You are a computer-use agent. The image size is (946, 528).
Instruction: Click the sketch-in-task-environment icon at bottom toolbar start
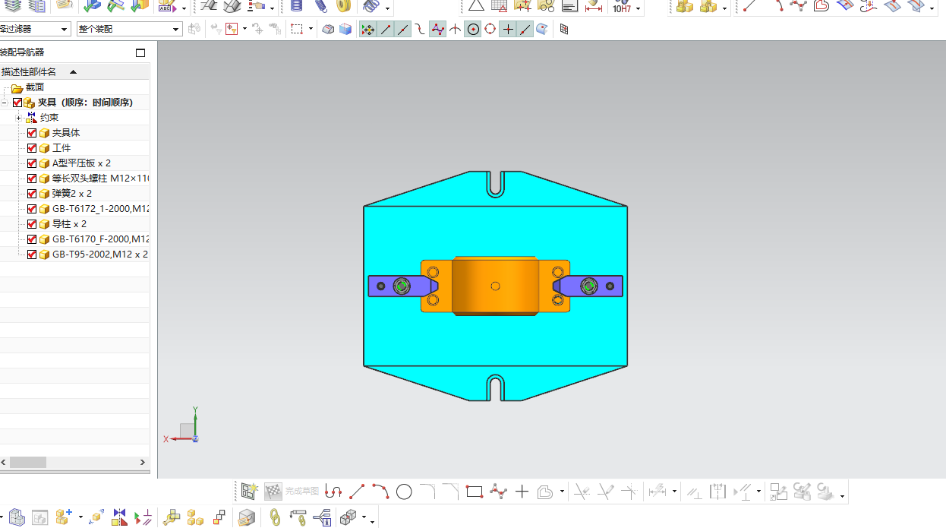(250, 492)
